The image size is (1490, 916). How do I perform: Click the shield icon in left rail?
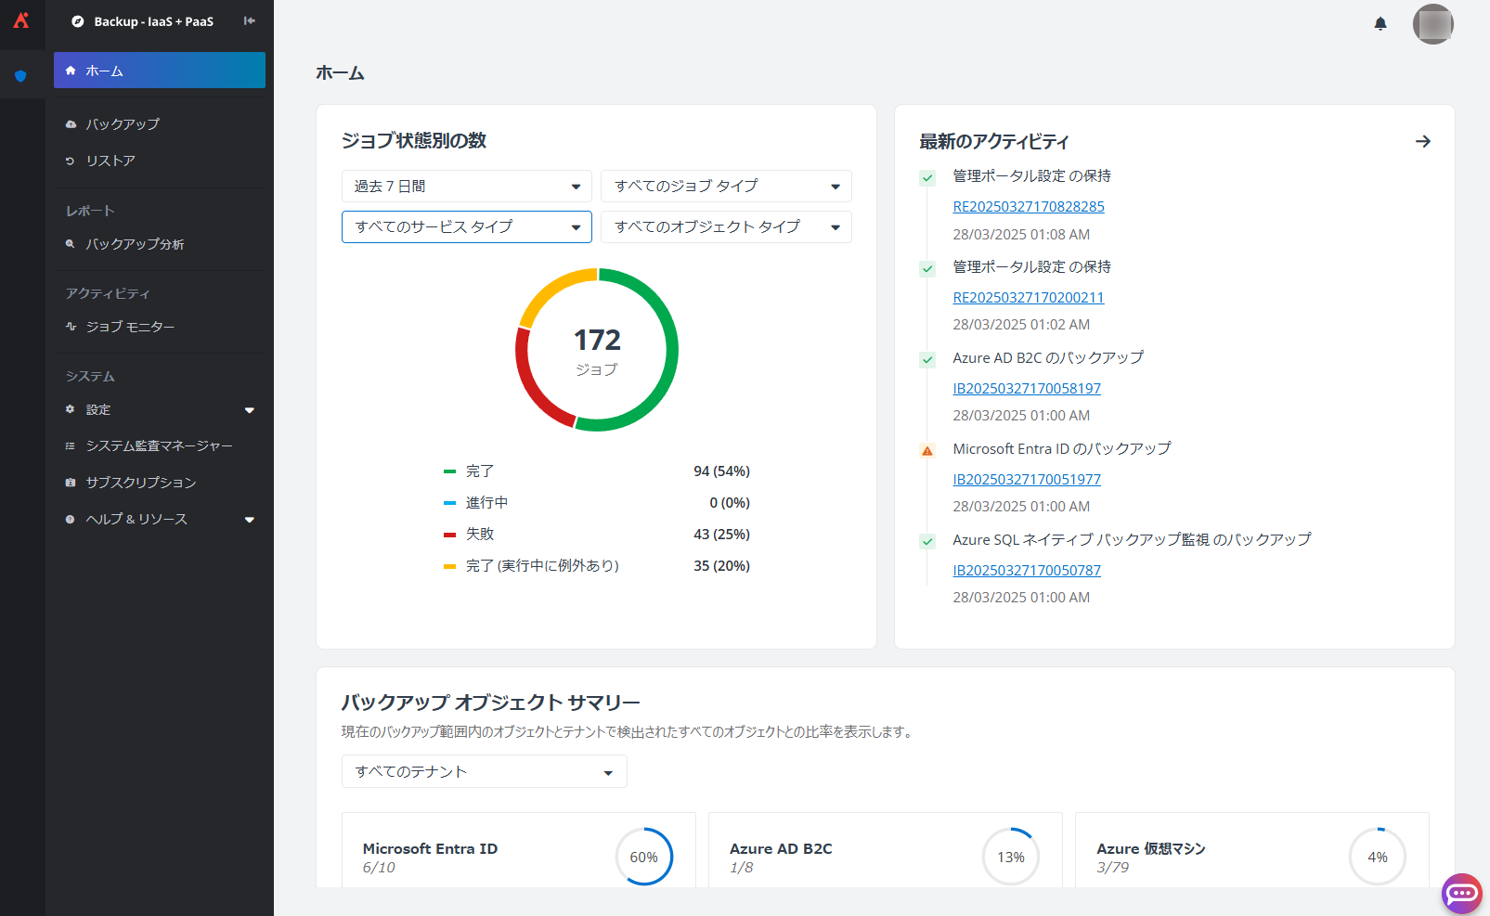(20, 76)
